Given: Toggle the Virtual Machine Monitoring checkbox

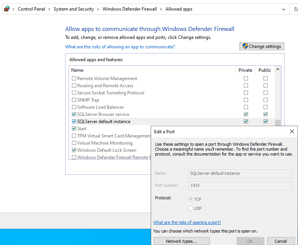Looking at the screenshot, I should tap(74, 143).
